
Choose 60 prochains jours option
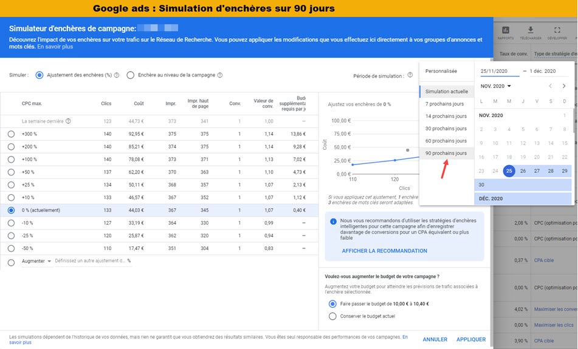(x=446, y=141)
